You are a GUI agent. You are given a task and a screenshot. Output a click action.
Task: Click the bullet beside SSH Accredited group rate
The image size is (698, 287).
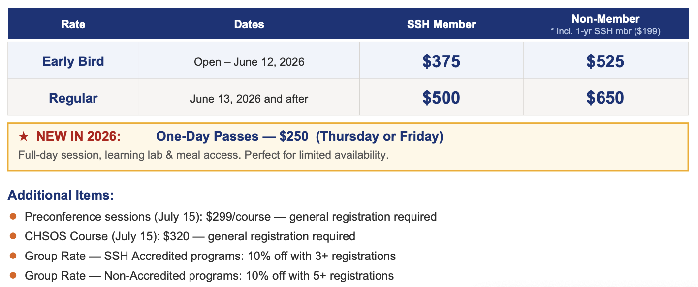13,256
